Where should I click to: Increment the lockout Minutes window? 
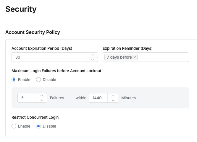pos(113,95)
